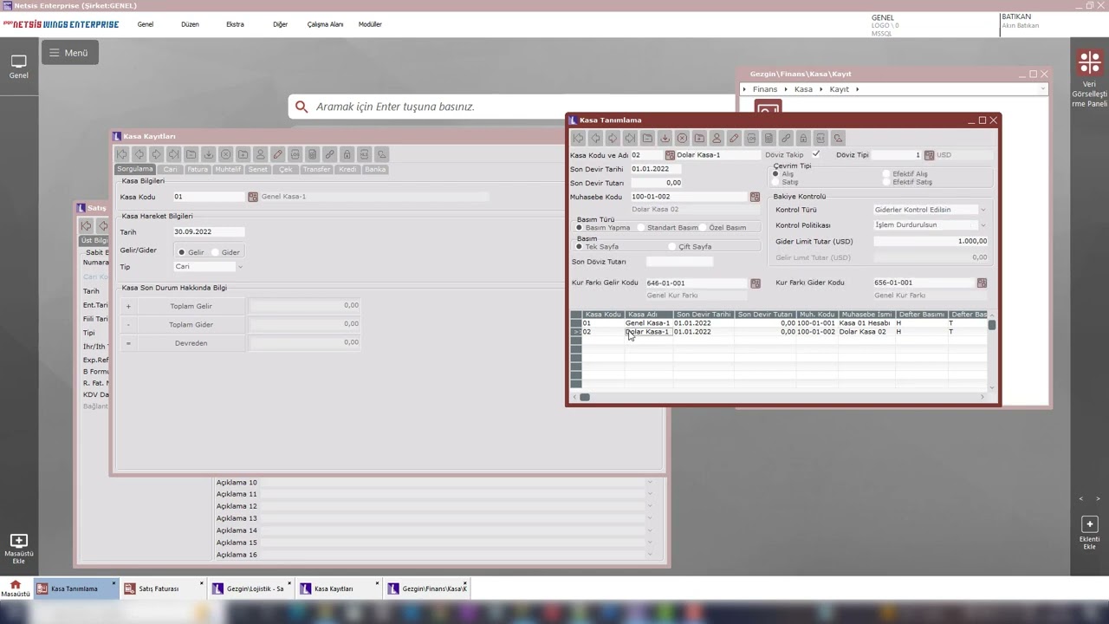Click link/chain icon in Kasa Tanımlama toolbar
1109x624 pixels.
[x=786, y=138]
